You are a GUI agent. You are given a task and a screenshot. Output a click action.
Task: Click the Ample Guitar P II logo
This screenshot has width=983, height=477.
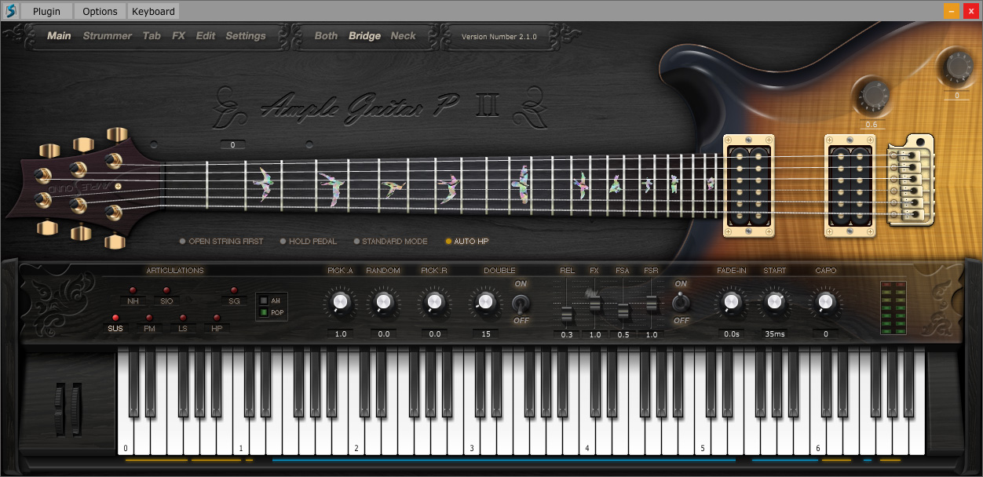coord(381,106)
